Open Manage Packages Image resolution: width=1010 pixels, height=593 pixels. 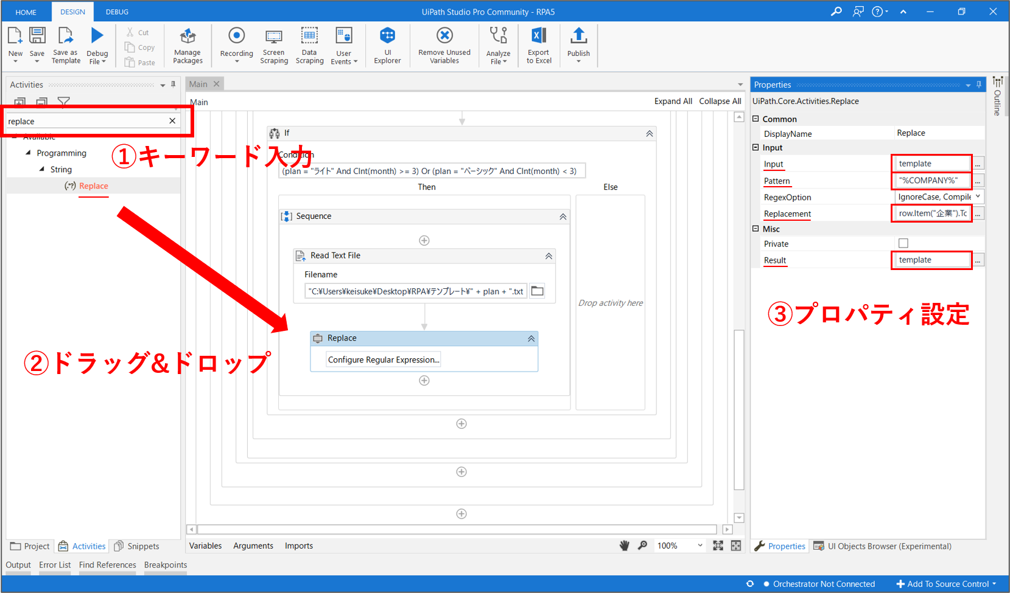188,46
